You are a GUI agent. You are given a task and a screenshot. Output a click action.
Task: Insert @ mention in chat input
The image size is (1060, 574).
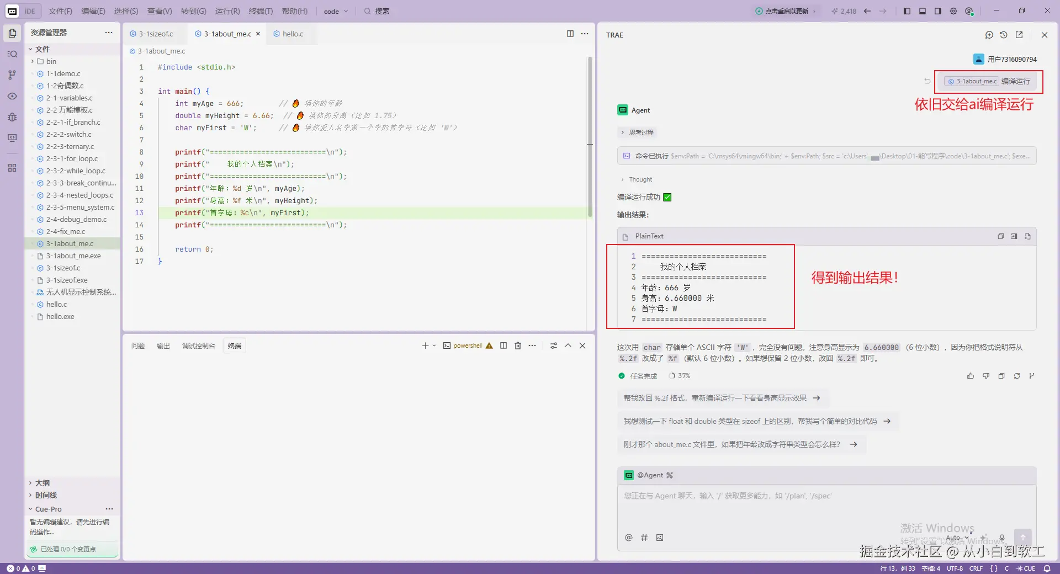tap(628, 538)
